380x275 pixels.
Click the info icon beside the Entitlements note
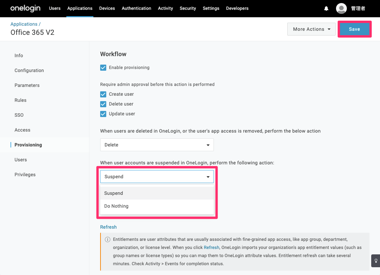point(107,239)
